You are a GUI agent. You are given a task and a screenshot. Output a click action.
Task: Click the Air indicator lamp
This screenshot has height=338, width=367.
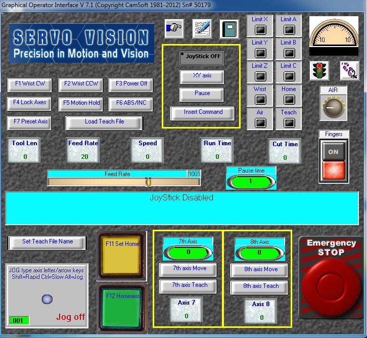point(260,123)
